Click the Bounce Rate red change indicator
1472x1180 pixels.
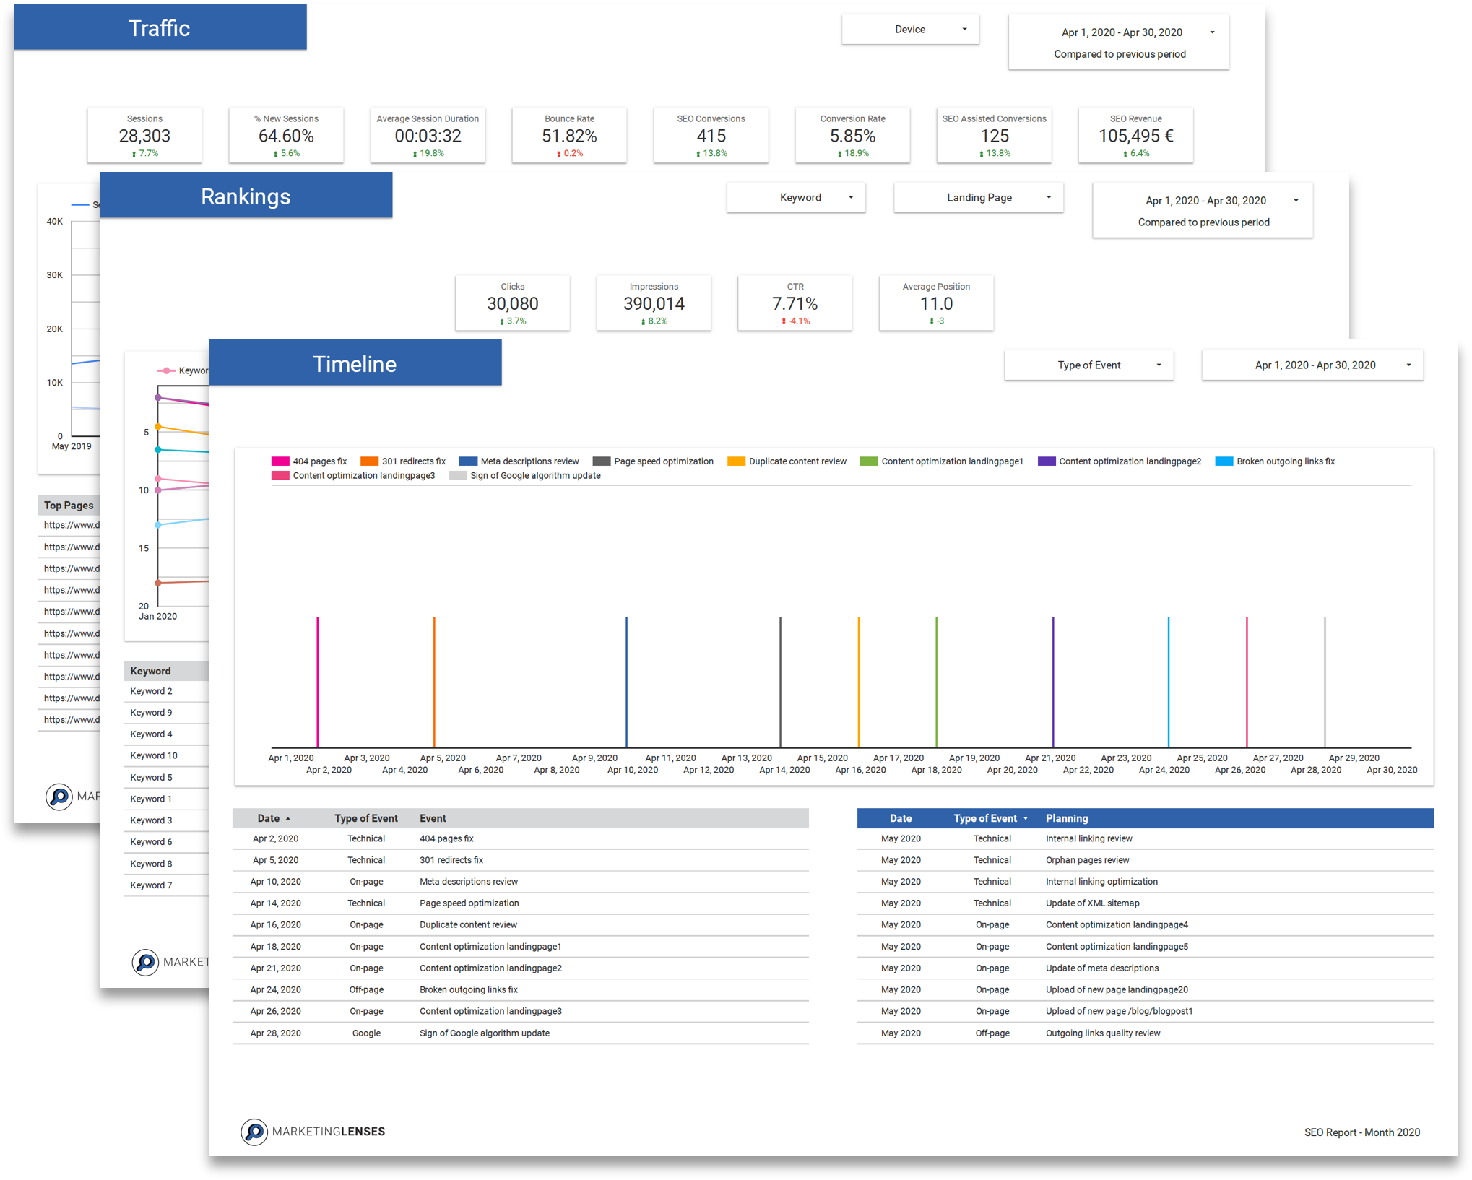tap(569, 153)
